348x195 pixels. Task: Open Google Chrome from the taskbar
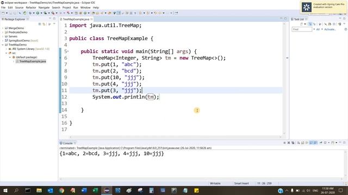61,190
